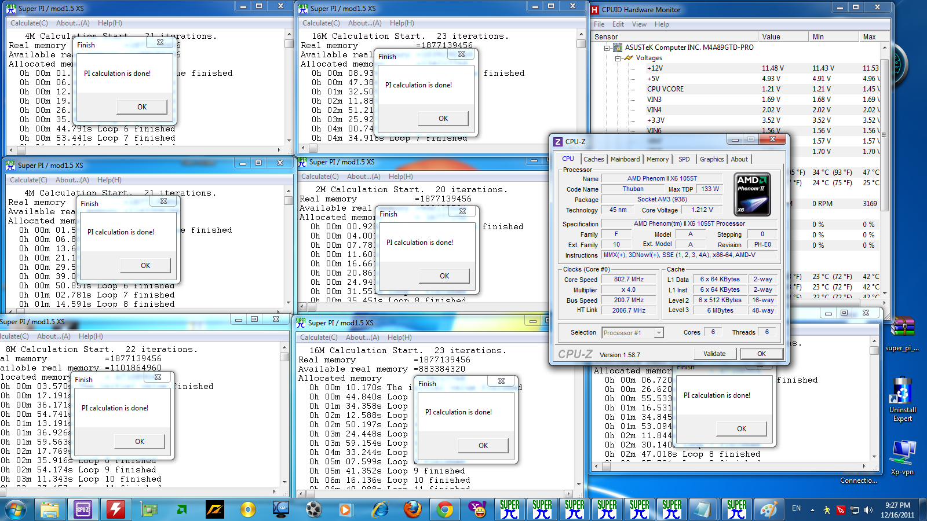
Task: Select the +3.3V sensor row
Action: click(x=764, y=120)
